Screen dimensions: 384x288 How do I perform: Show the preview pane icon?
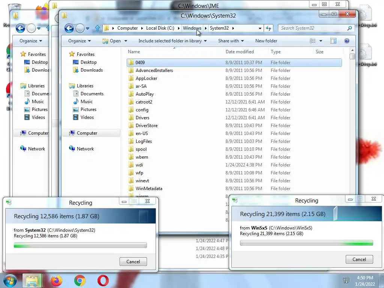(x=333, y=41)
